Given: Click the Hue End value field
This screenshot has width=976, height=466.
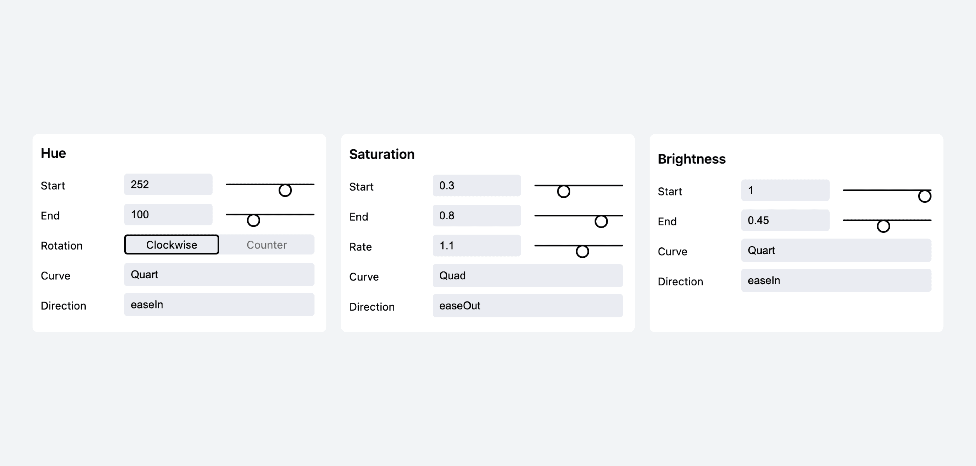Looking at the screenshot, I should click(x=168, y=215).
